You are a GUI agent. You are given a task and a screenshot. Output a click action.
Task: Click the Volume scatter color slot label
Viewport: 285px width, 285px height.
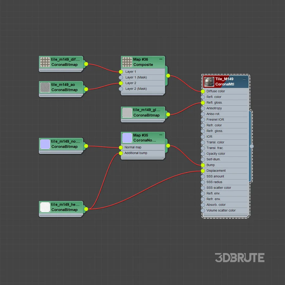tap(221, 211)
